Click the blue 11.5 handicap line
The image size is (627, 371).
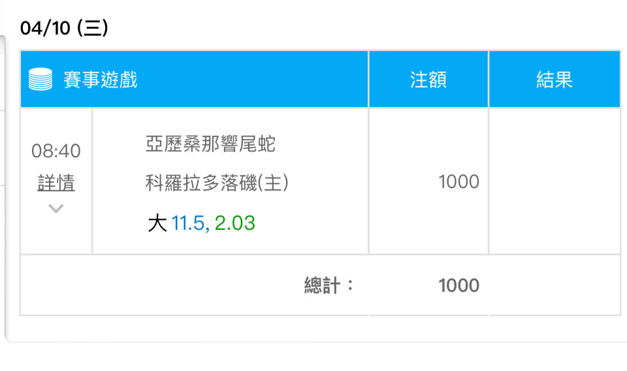189,223
